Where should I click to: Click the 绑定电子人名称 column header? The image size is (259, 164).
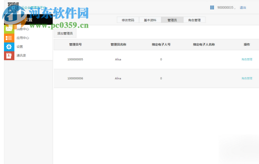point(204,45)
